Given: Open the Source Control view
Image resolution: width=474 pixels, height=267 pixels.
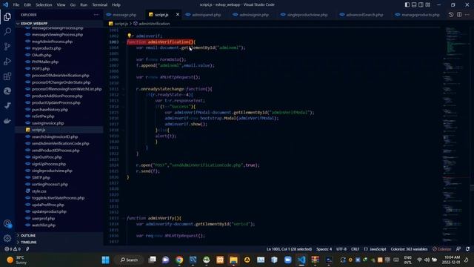Looking at the screenshot, I should (7, 46).
